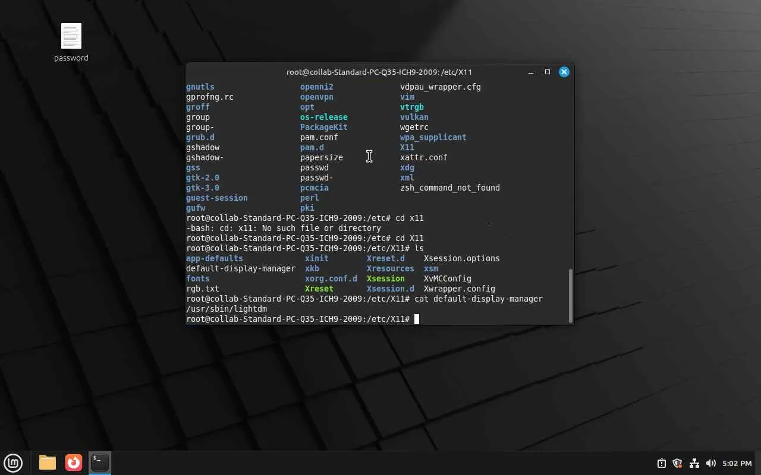Click the 'xdg' directory entry
This screenshot has width=761, height=475.
point(407,167)
